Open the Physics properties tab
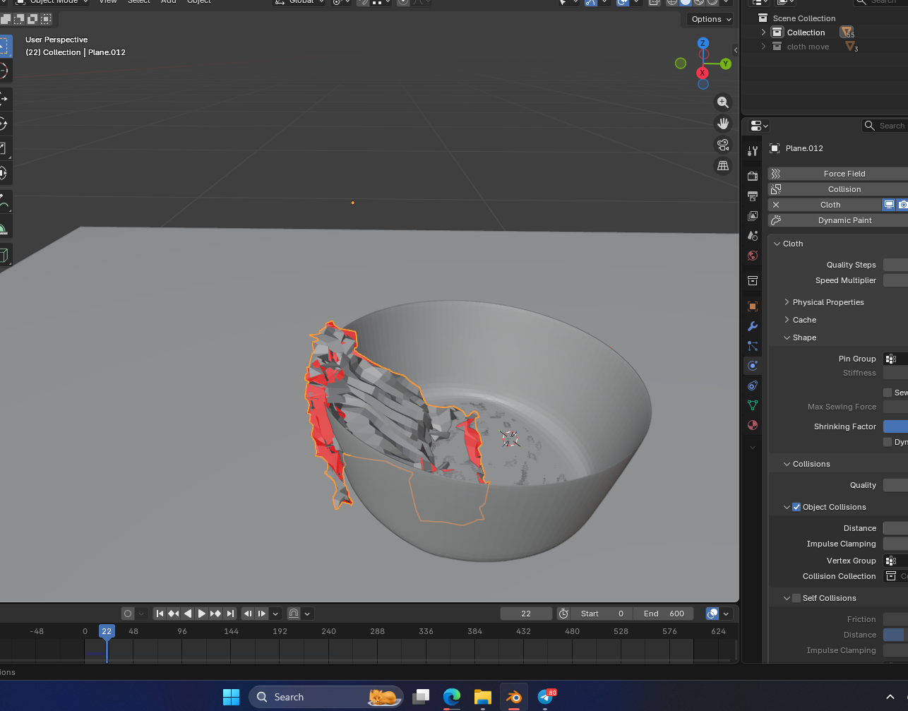This screenshot has height=711, width=908. click(x=753, y=366)
